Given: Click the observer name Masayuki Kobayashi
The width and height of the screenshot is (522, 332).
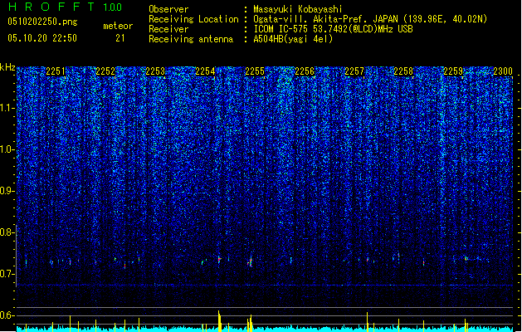Looking at the screenshot, I should tap(298, 9).
